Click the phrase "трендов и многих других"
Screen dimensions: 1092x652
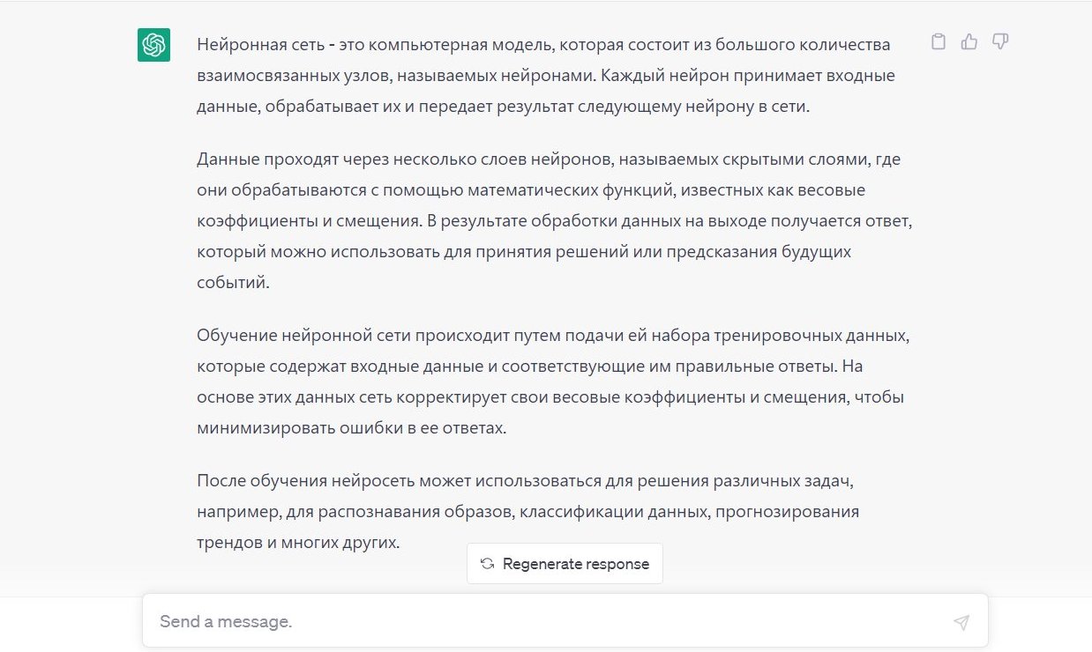298,543
